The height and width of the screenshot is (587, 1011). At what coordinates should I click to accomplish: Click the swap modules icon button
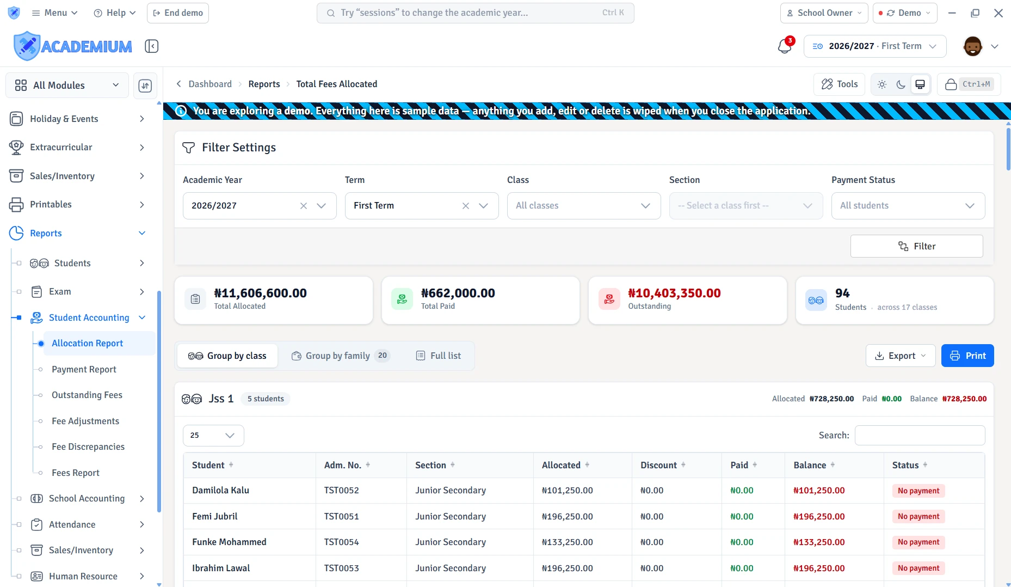coord(145,85)
